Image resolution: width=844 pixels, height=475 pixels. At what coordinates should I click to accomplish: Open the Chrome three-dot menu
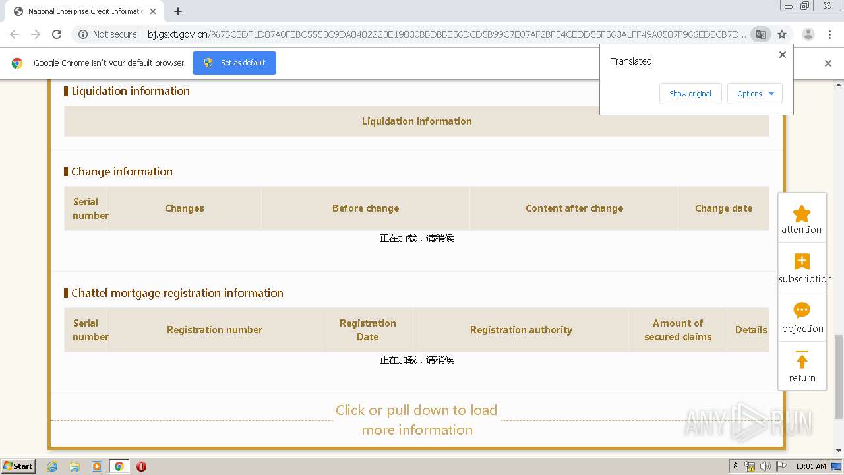coord(830,34)
